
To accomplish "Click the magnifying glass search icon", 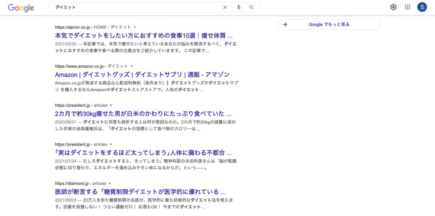I will (x=251, y=7).
